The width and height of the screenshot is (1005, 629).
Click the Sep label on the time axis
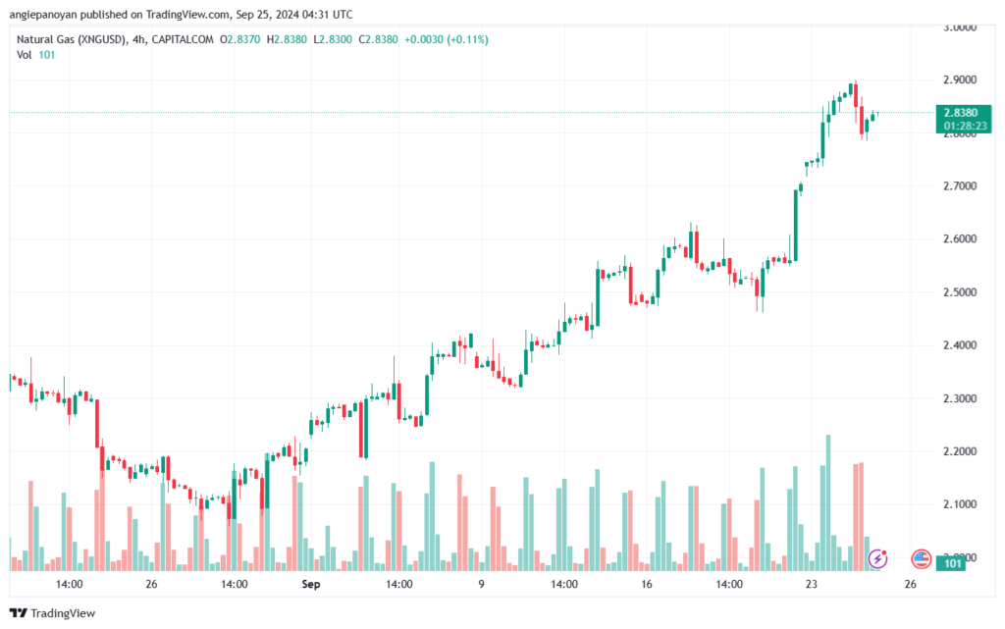coord(311,584)
